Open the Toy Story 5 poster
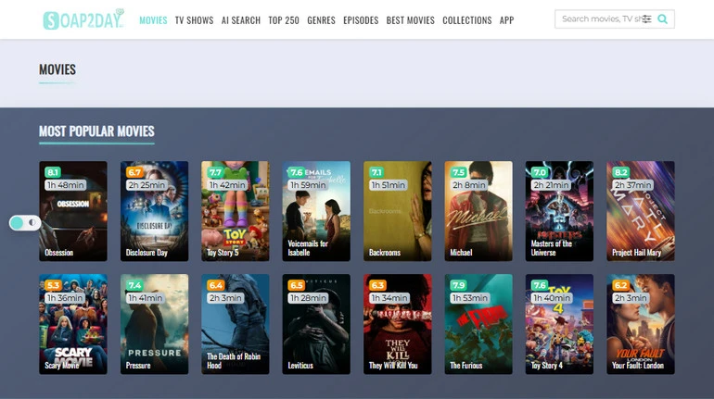714x399 pixels. (236, 211)
